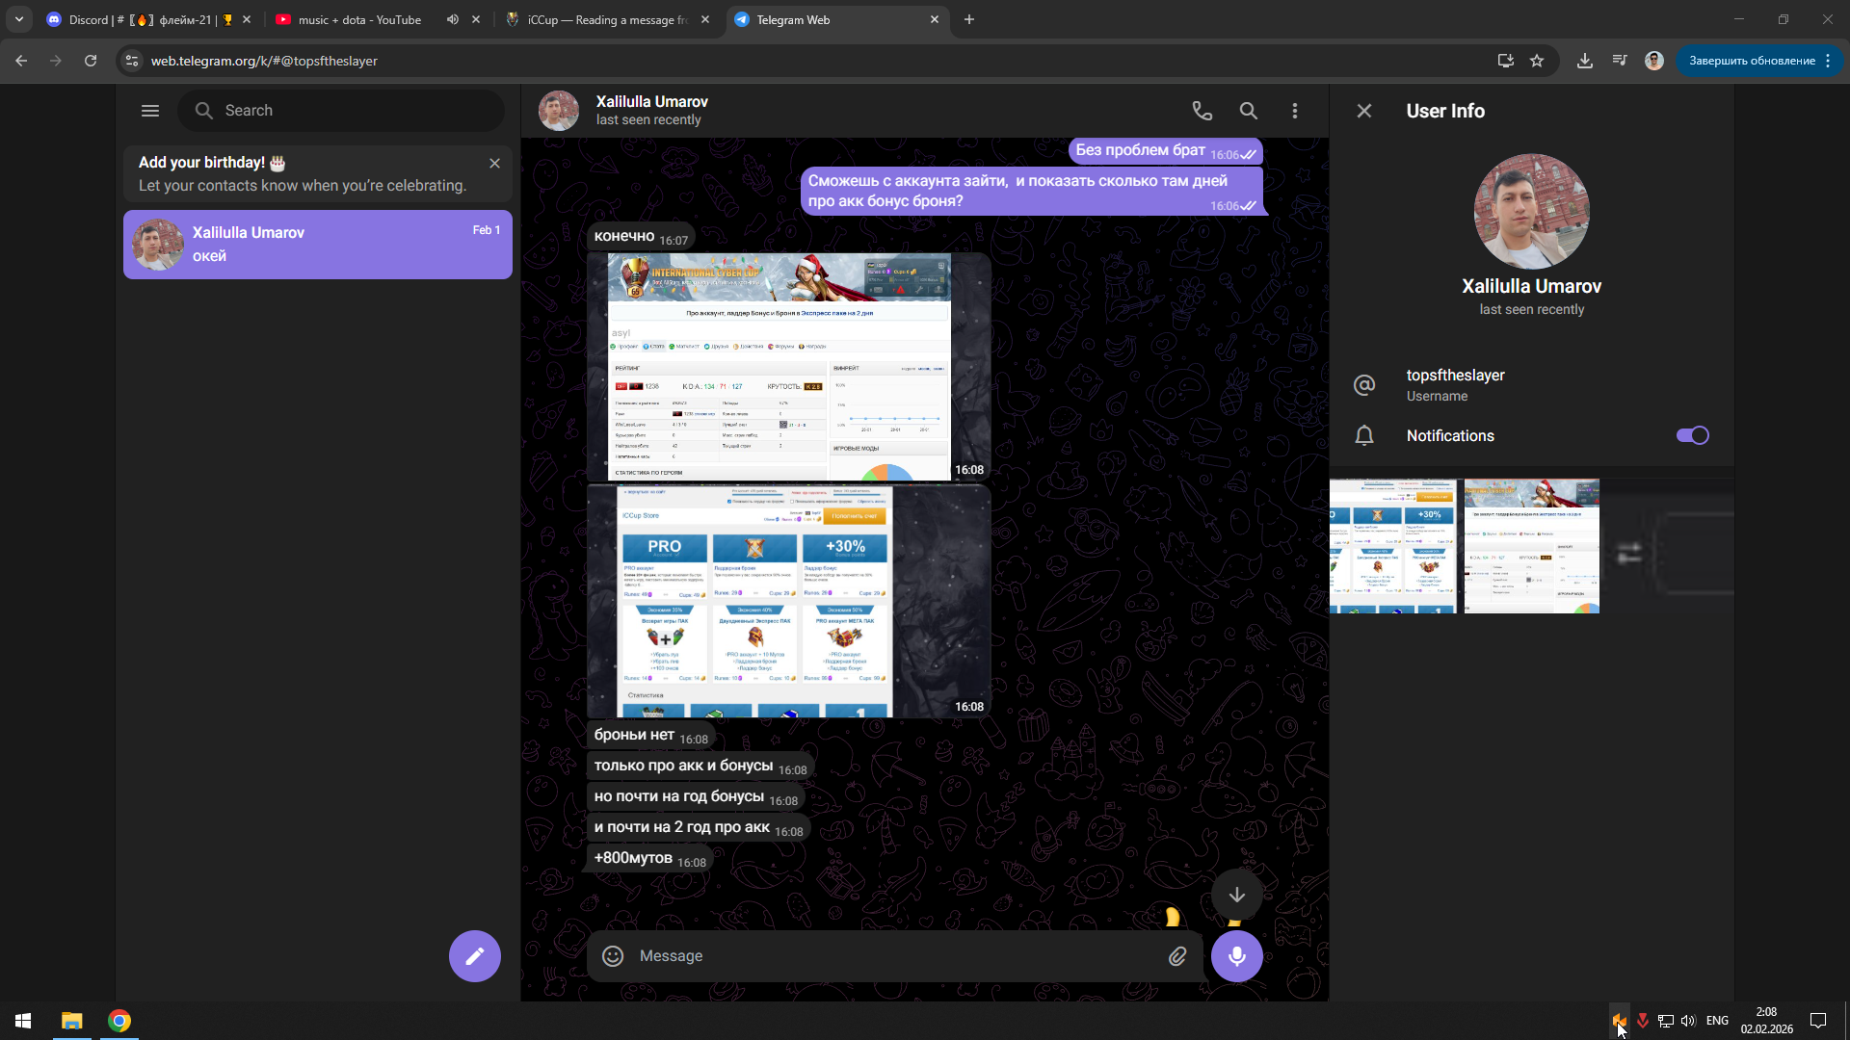
Task: Open the Telegram hamburger main menu
Action: [x=150, y=111]
